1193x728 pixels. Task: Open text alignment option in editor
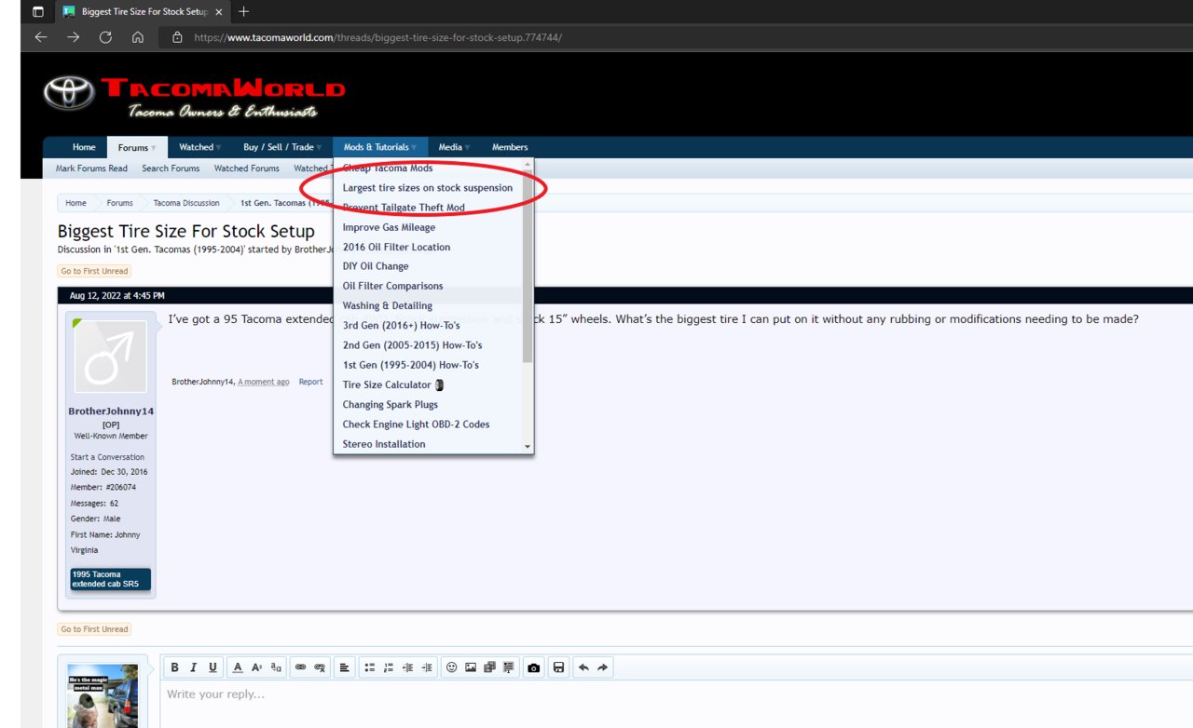point(344,667)
